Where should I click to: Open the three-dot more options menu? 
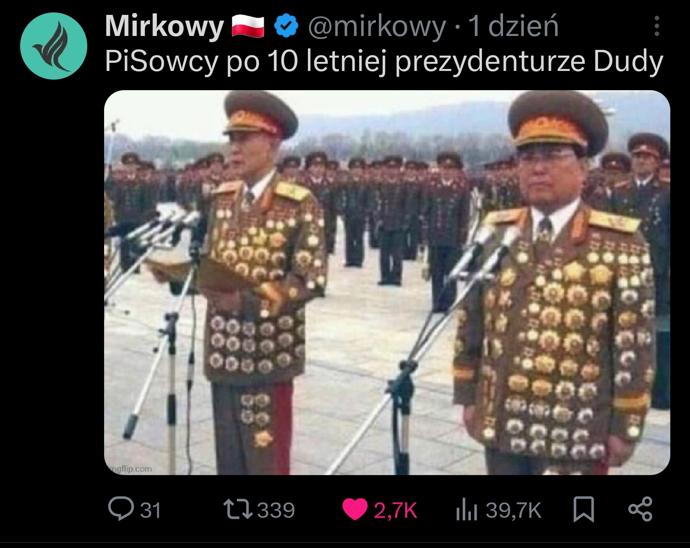pyautogui.click(x=657, y=26)
